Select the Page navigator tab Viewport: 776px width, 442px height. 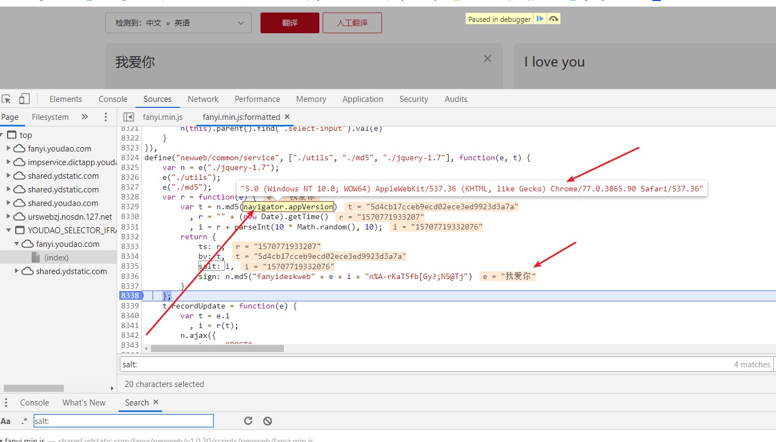10,117
